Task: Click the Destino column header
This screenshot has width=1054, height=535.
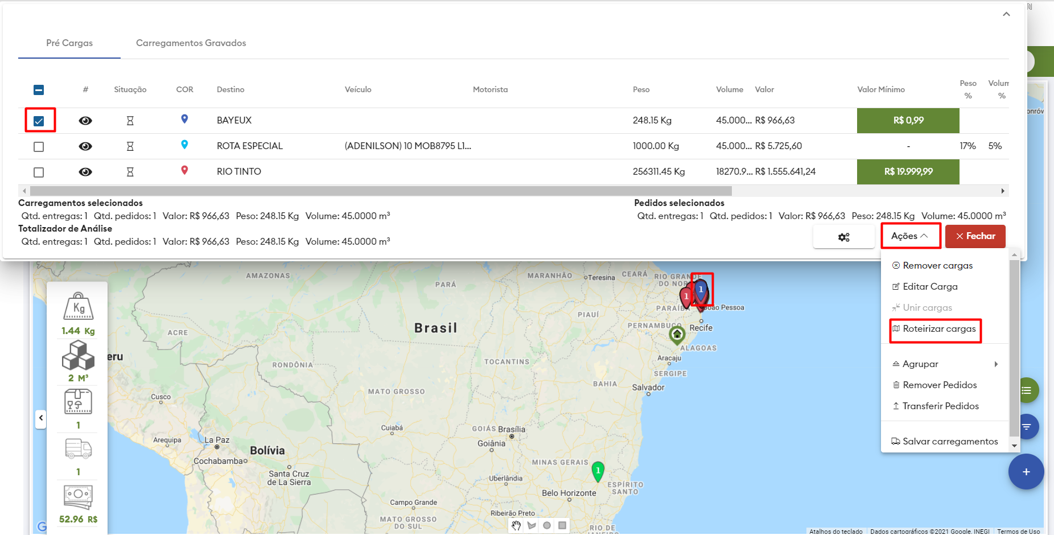Action: (230, 90)
